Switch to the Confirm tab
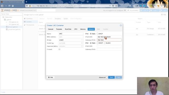Viewport: 169px width, 95px height. [x=106, y=29]
